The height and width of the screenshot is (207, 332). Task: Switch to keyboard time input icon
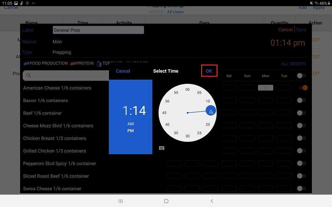[162, 148]
